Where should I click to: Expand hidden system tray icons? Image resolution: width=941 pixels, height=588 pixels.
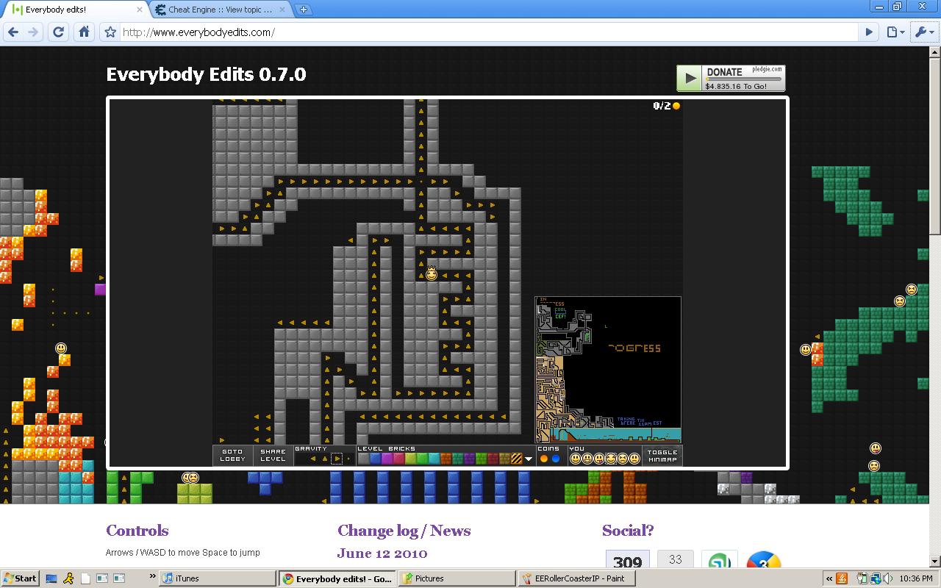point(829,578)
